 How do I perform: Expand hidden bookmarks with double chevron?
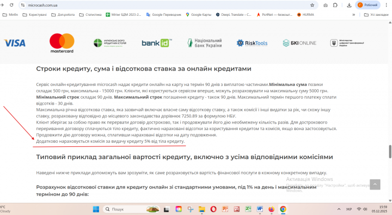pyautogui.click(x=354, y=15)
